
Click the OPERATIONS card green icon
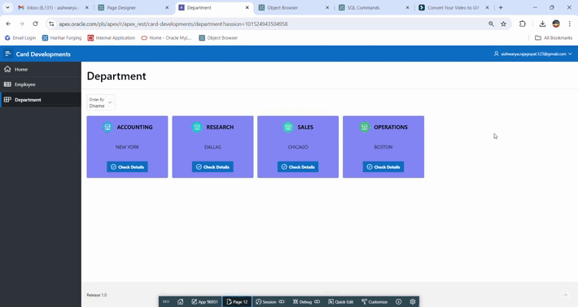[x=364, y=127]
